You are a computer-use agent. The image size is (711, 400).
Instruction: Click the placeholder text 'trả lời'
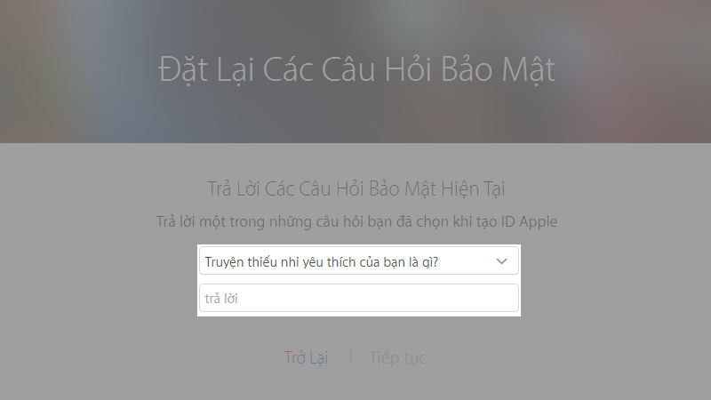coord(221,299)
